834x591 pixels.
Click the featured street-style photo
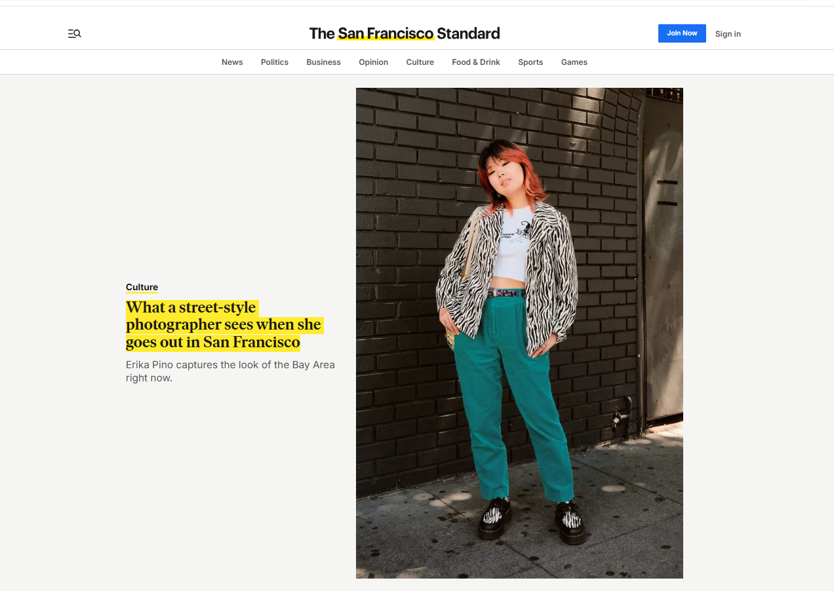(519, 333)
